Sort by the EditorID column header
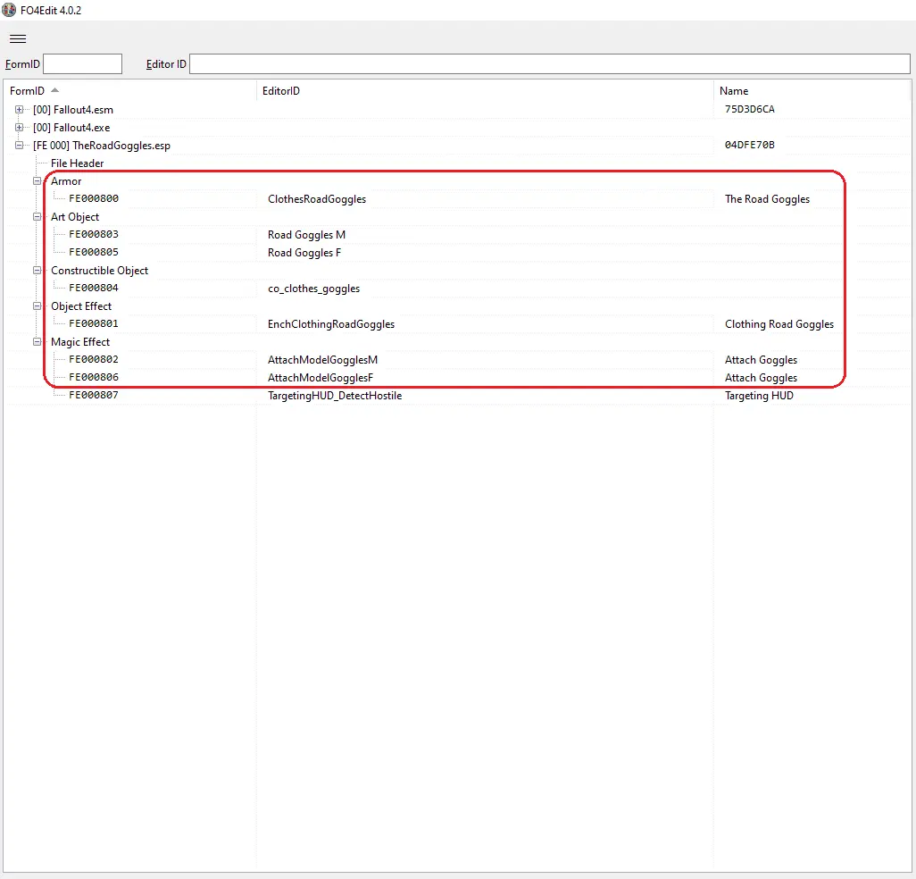916x879 pixels. [485, 90]
